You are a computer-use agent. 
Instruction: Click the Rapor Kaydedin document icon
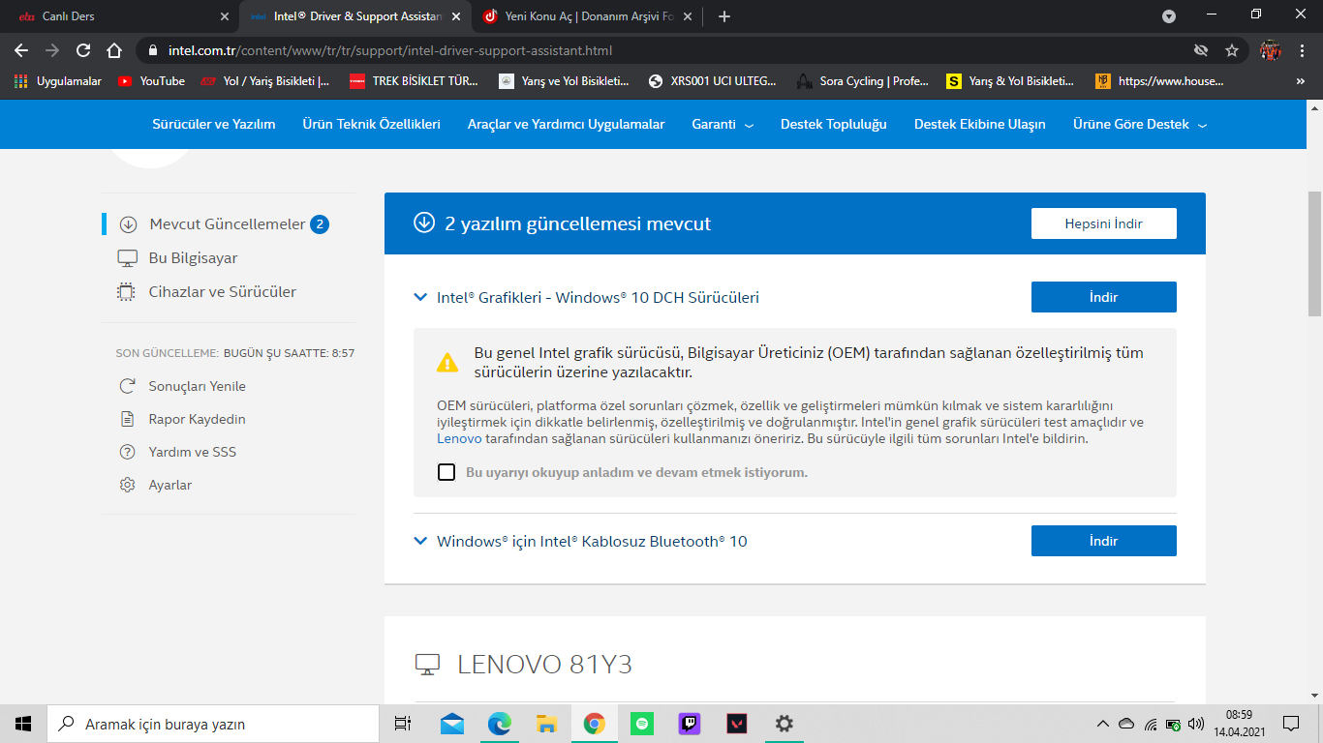click(127, 419)
